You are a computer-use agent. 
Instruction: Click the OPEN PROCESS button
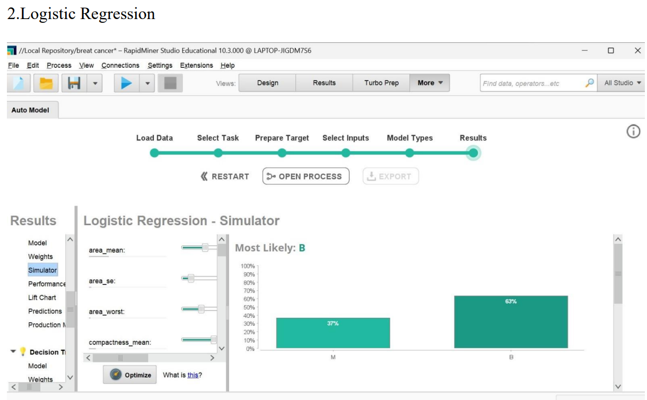(x=305, y=176)
